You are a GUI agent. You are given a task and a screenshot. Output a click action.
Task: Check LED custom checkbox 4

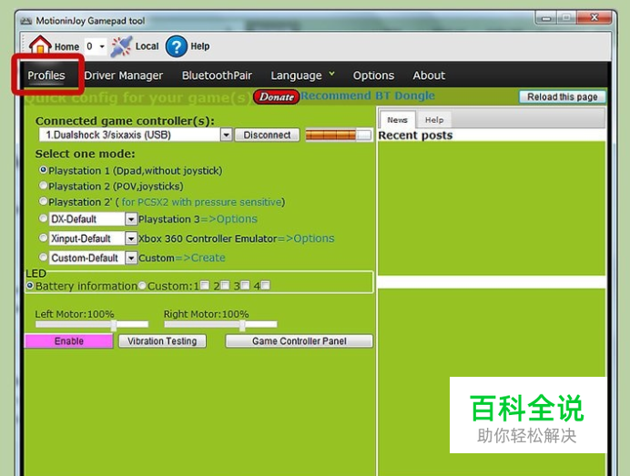pos(266,285)
